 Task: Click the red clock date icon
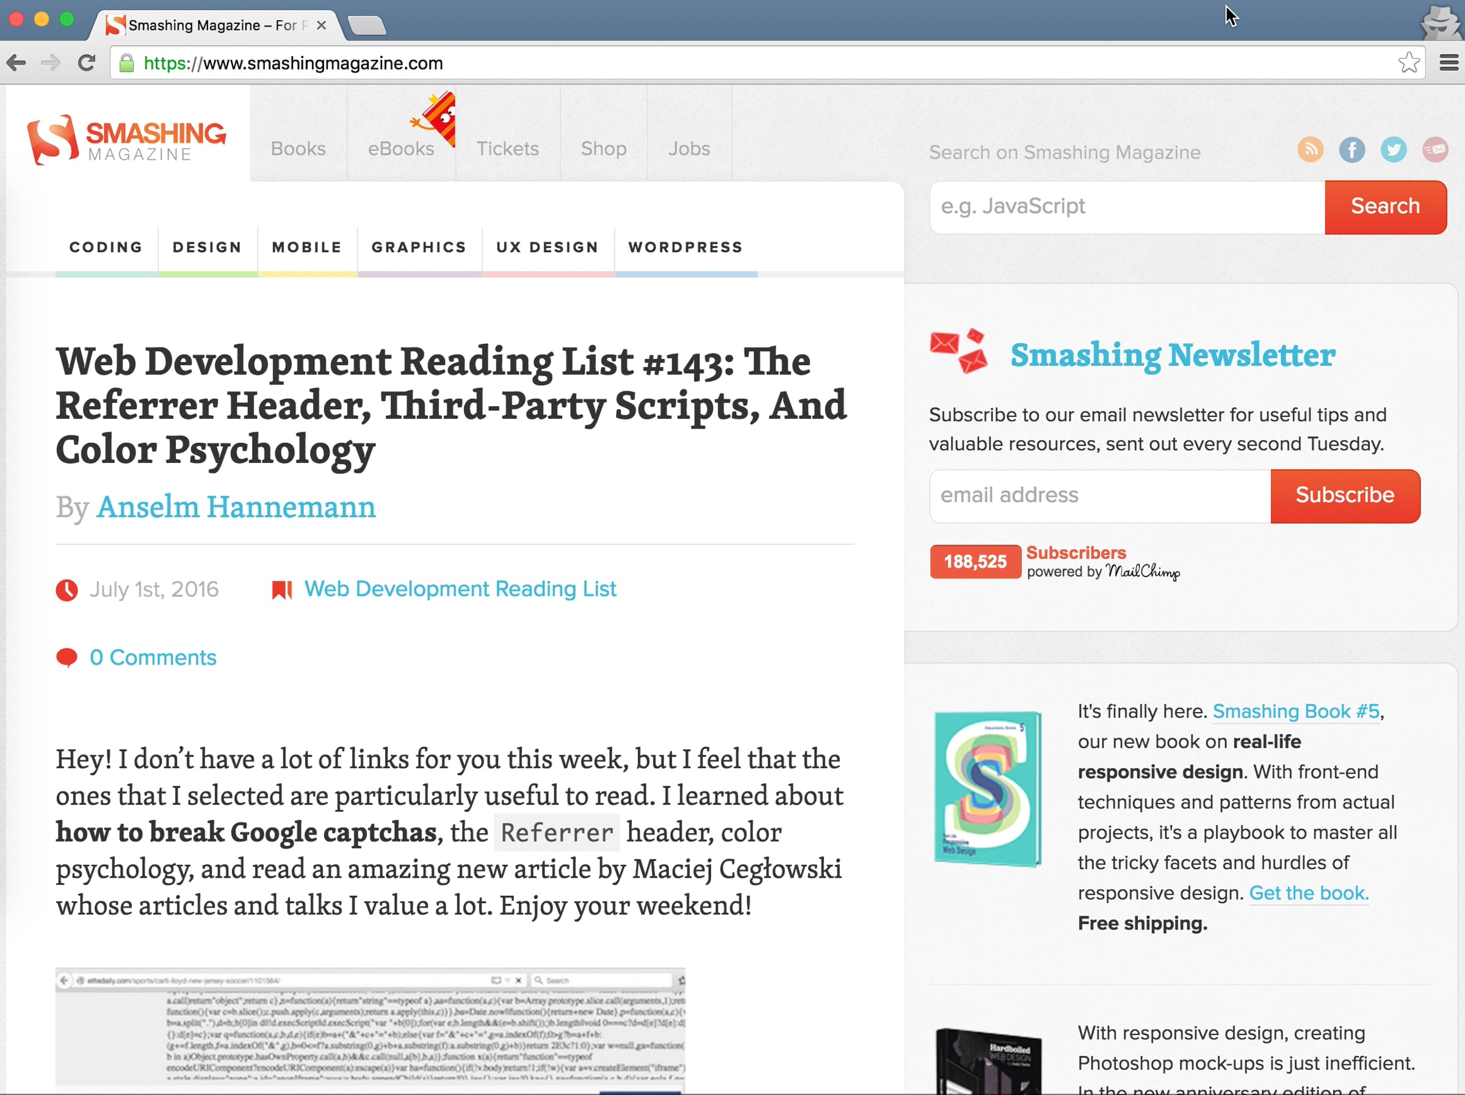(x=66, y=589)
